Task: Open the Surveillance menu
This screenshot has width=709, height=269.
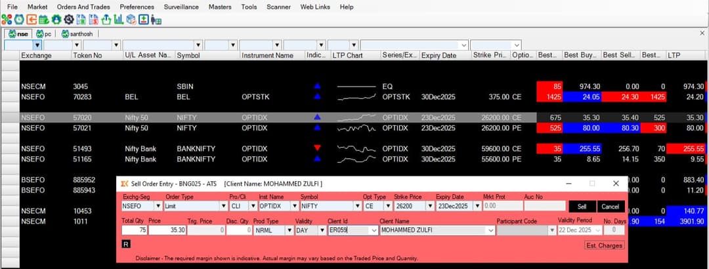Action: coord(181,7)
